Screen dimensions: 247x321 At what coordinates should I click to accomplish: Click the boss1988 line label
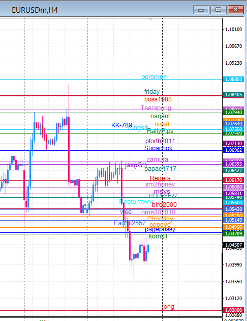pos(158,99)
